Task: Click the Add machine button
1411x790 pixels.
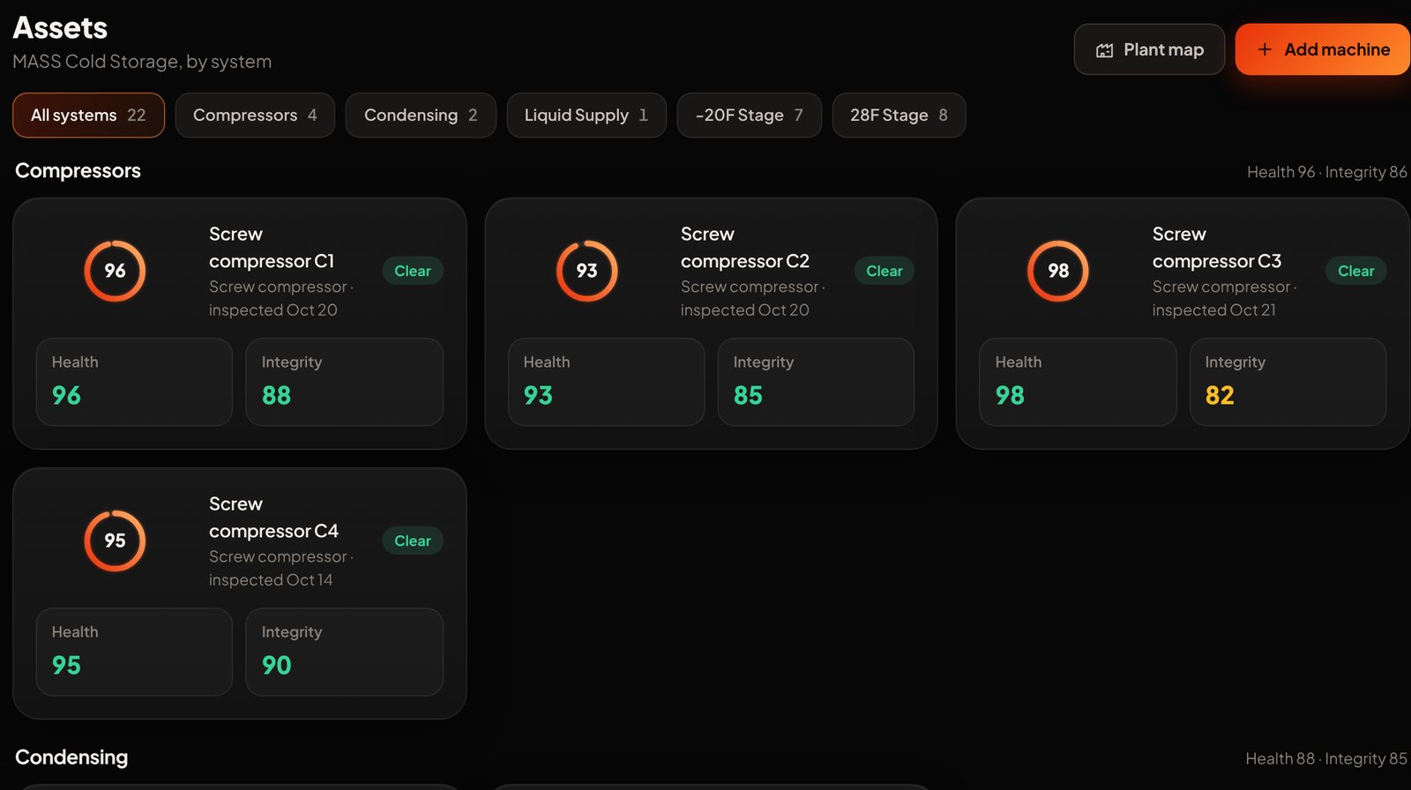Action: point(1323,49)
